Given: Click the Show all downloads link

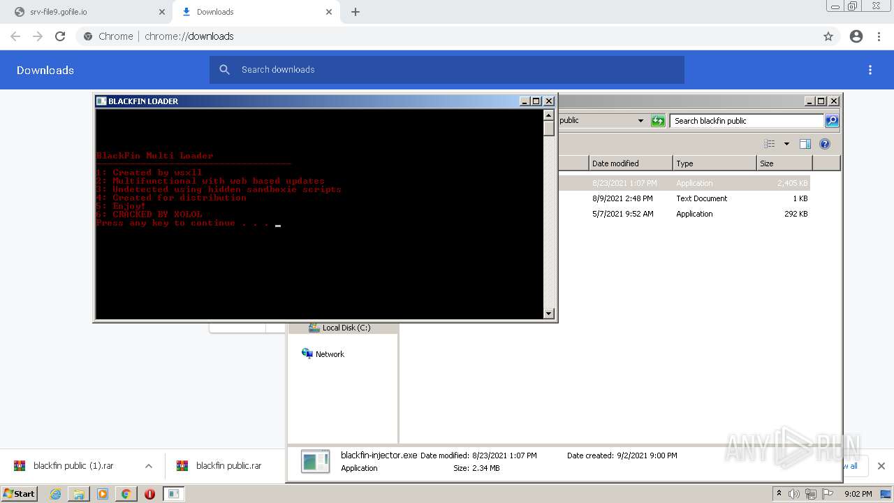Looking at the screenshot, I should 850,466.
